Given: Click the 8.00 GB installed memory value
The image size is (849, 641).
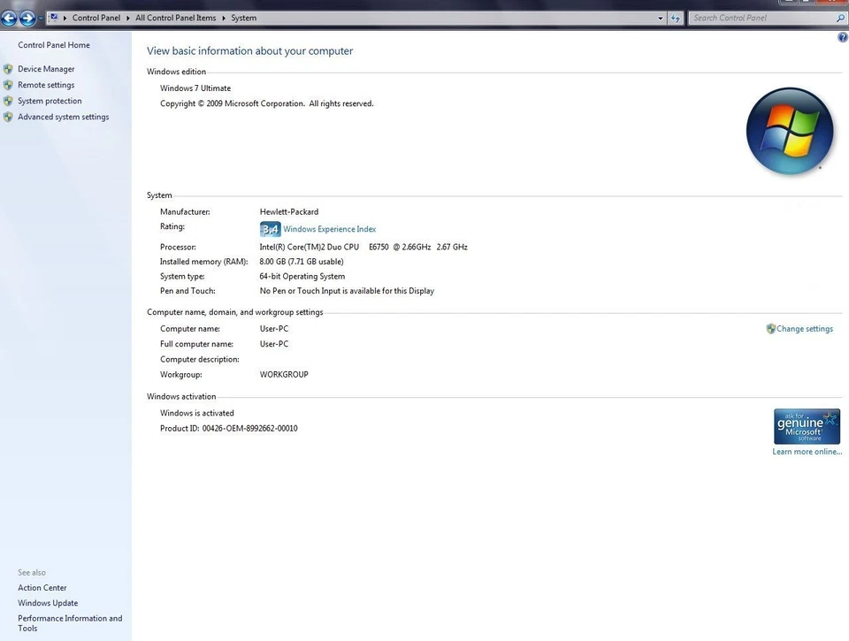Looking at the screenshot, I should point(302,262).
